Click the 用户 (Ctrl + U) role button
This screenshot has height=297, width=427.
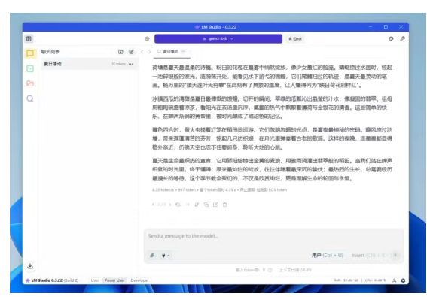point(328,256)
